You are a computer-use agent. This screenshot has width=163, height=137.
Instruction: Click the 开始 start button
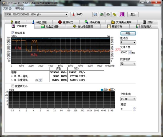128,33
